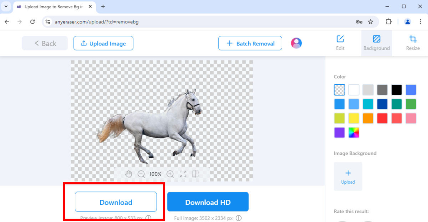Choose the orange color swatch

[x=368, y=118]
